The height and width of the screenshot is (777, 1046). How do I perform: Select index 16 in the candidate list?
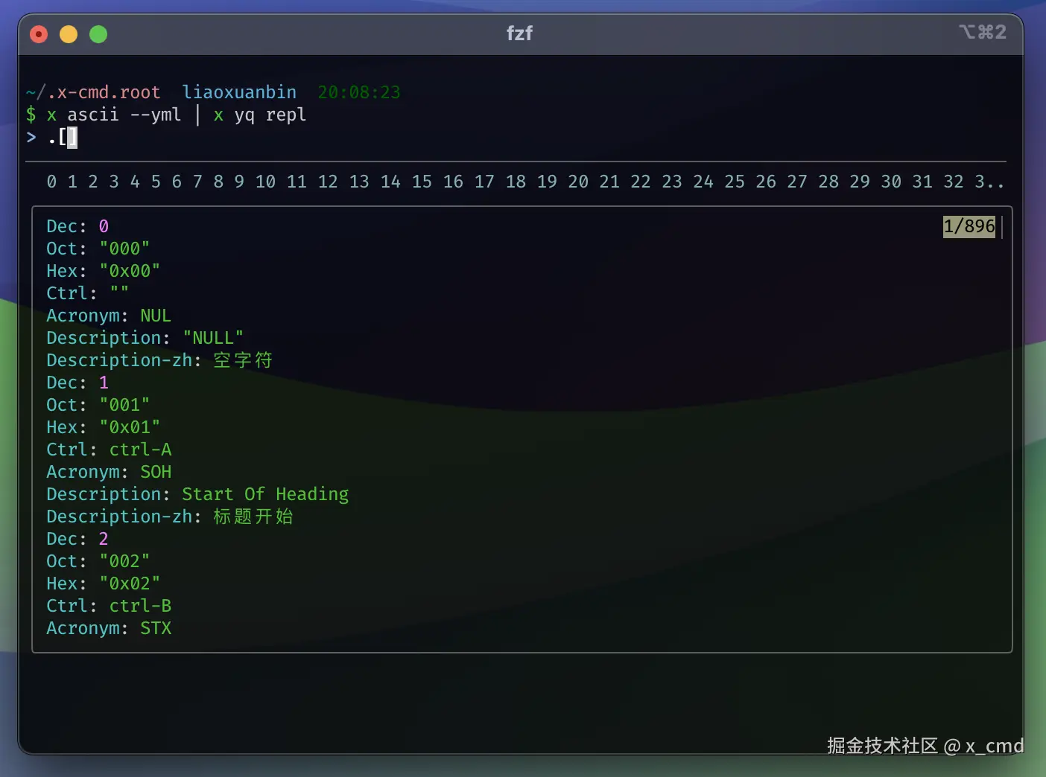[x=453, y=182]
